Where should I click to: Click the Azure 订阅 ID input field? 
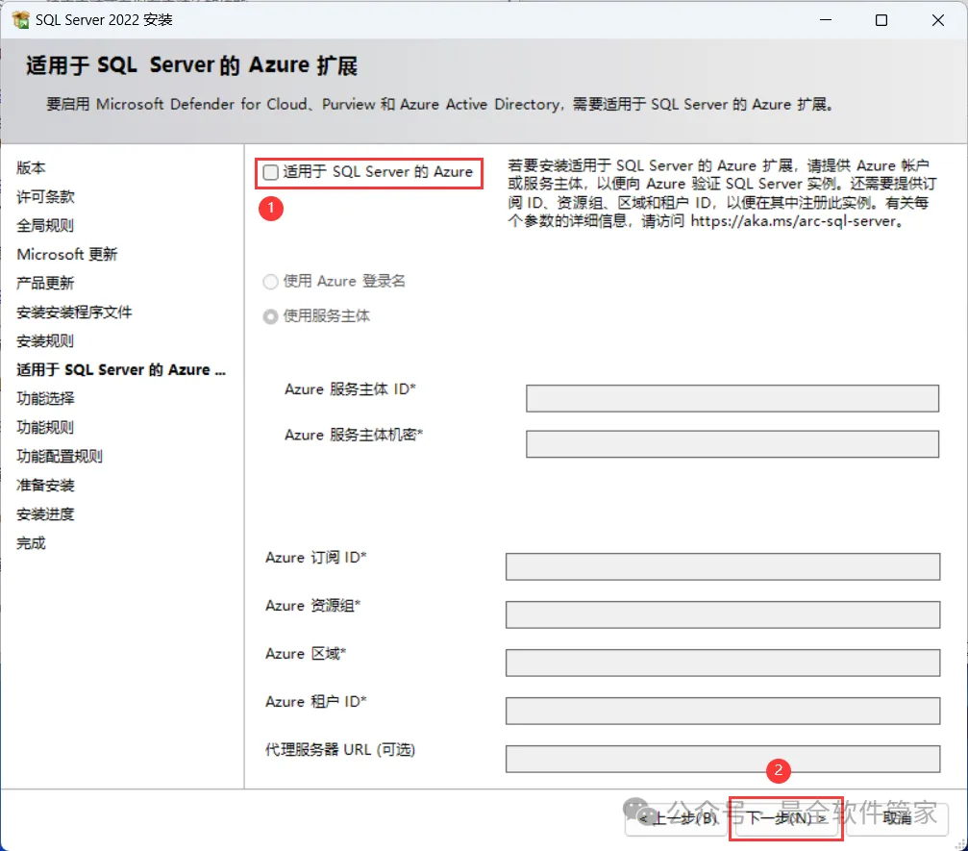722,566
